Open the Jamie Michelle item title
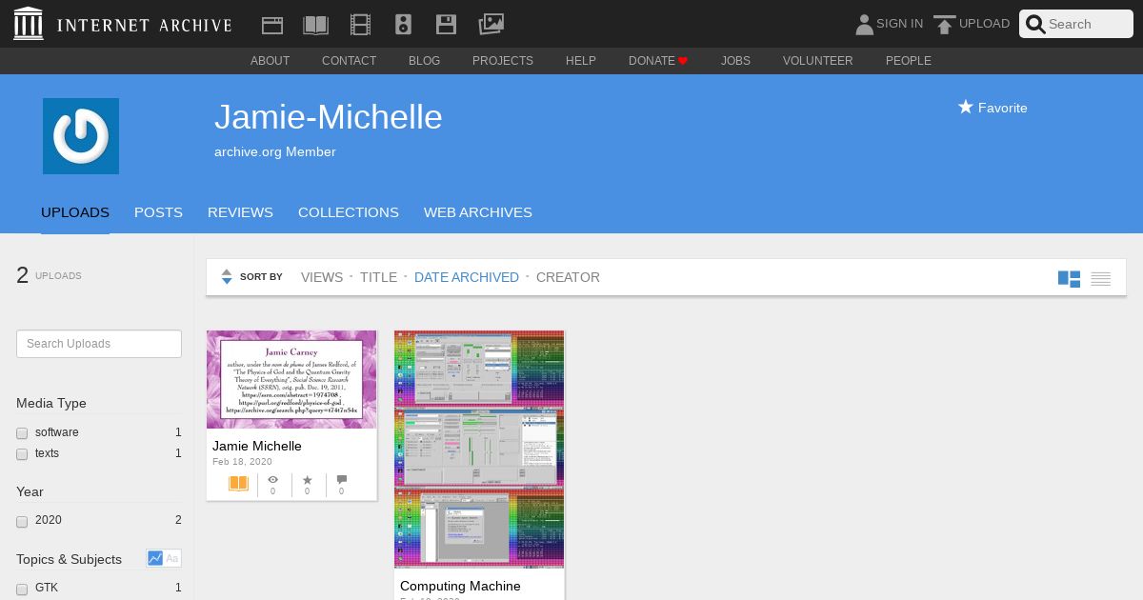 tap(257, 446)
